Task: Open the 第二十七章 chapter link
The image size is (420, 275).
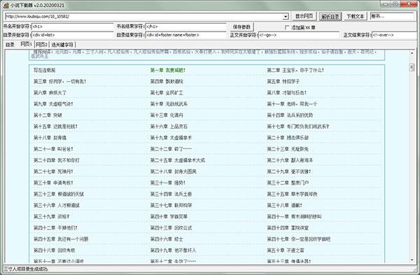Action: (53, 171)
